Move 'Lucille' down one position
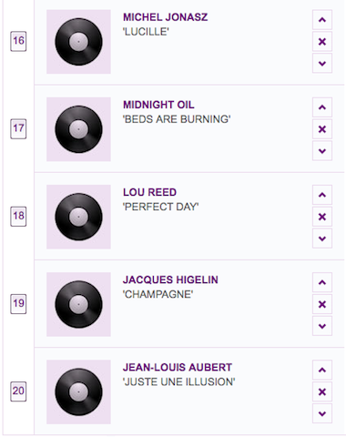Image resolution: width=346 pixels, height=437 pixels. point(322,63)
